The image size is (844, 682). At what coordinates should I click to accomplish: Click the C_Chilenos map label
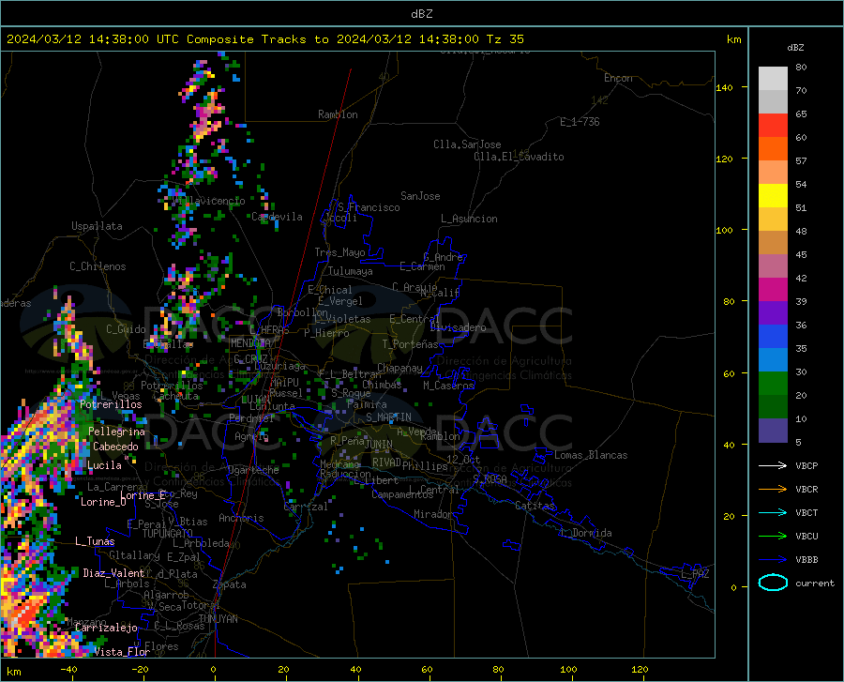(98, 266)
